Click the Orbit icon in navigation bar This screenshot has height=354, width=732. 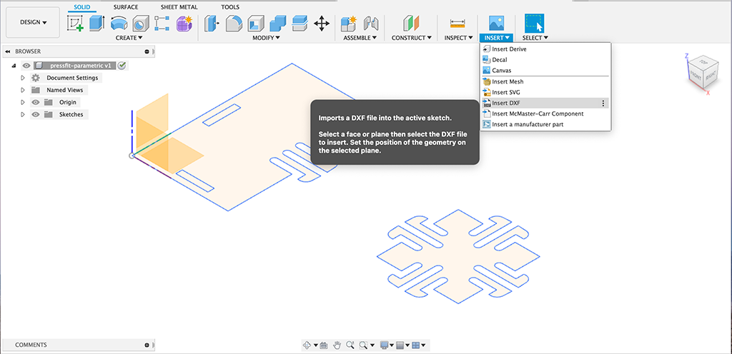pos(307,345)
